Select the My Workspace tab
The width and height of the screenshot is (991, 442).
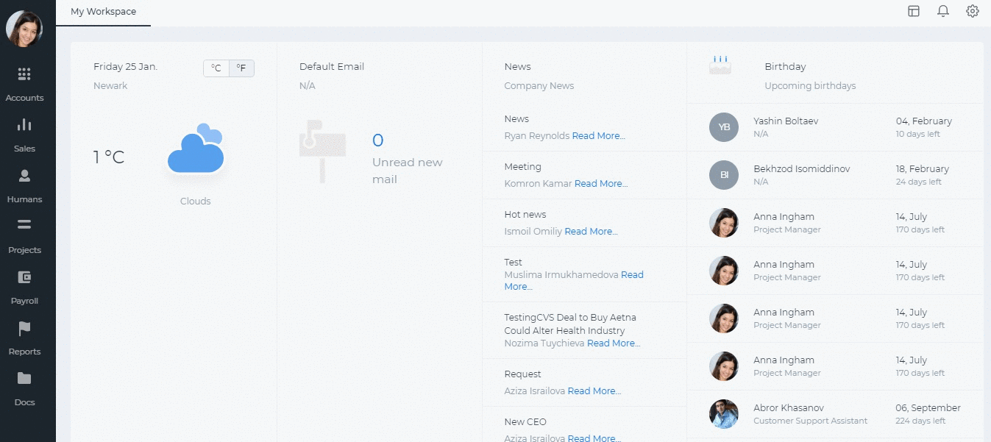tap(103, 12)
